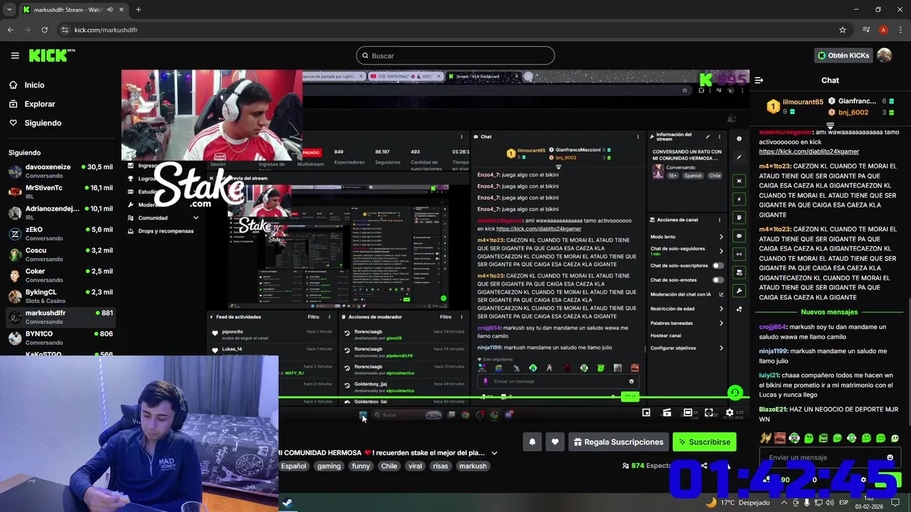Click Regala Suscripciones button
911x512 pixels.
click(618, 442)
